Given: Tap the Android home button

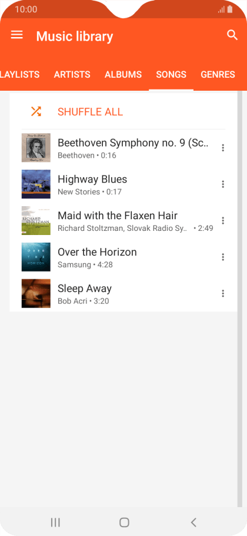Looking at the screenshot, I should point(124,522).
